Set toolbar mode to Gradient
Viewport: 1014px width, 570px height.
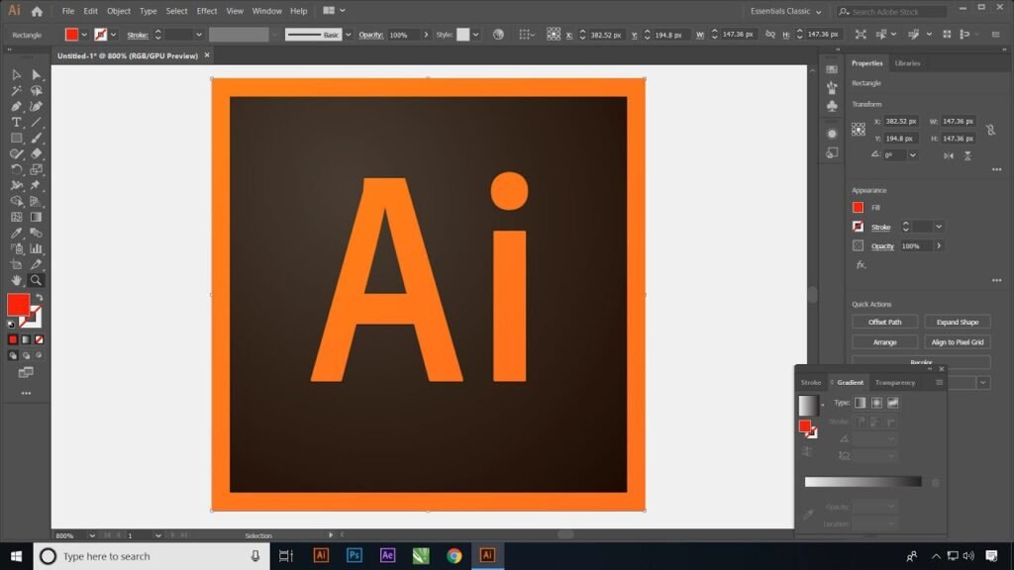pos(26,339)
